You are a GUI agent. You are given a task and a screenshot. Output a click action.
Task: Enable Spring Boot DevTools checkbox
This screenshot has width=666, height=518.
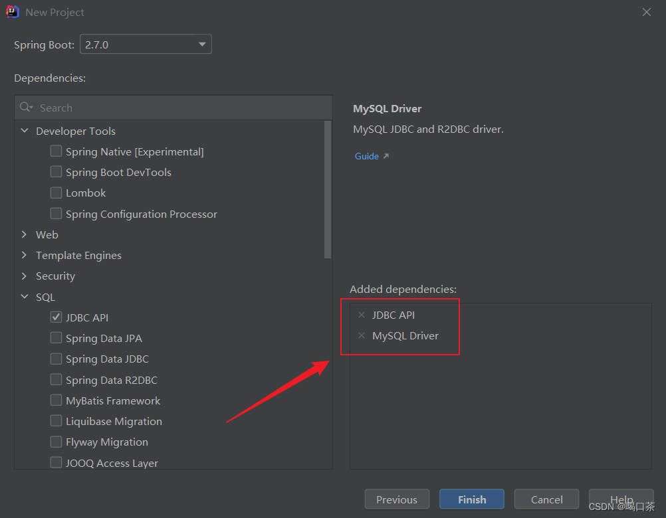(56, 172)
